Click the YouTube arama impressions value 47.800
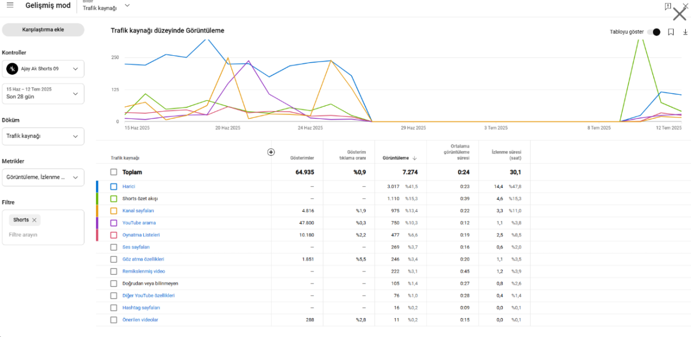 point(306,223)
